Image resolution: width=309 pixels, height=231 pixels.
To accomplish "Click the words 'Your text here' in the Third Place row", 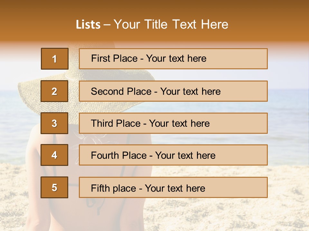I will point(179,124).
